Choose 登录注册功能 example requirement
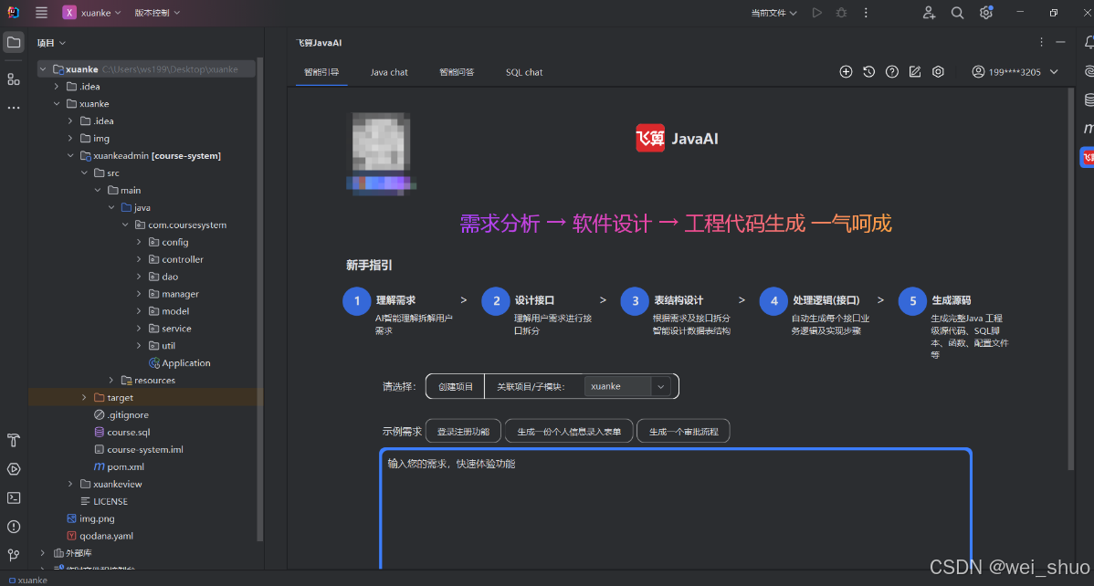Image resolution: width=1094 pixels, height=586 pixels. [x=463, y=431]
